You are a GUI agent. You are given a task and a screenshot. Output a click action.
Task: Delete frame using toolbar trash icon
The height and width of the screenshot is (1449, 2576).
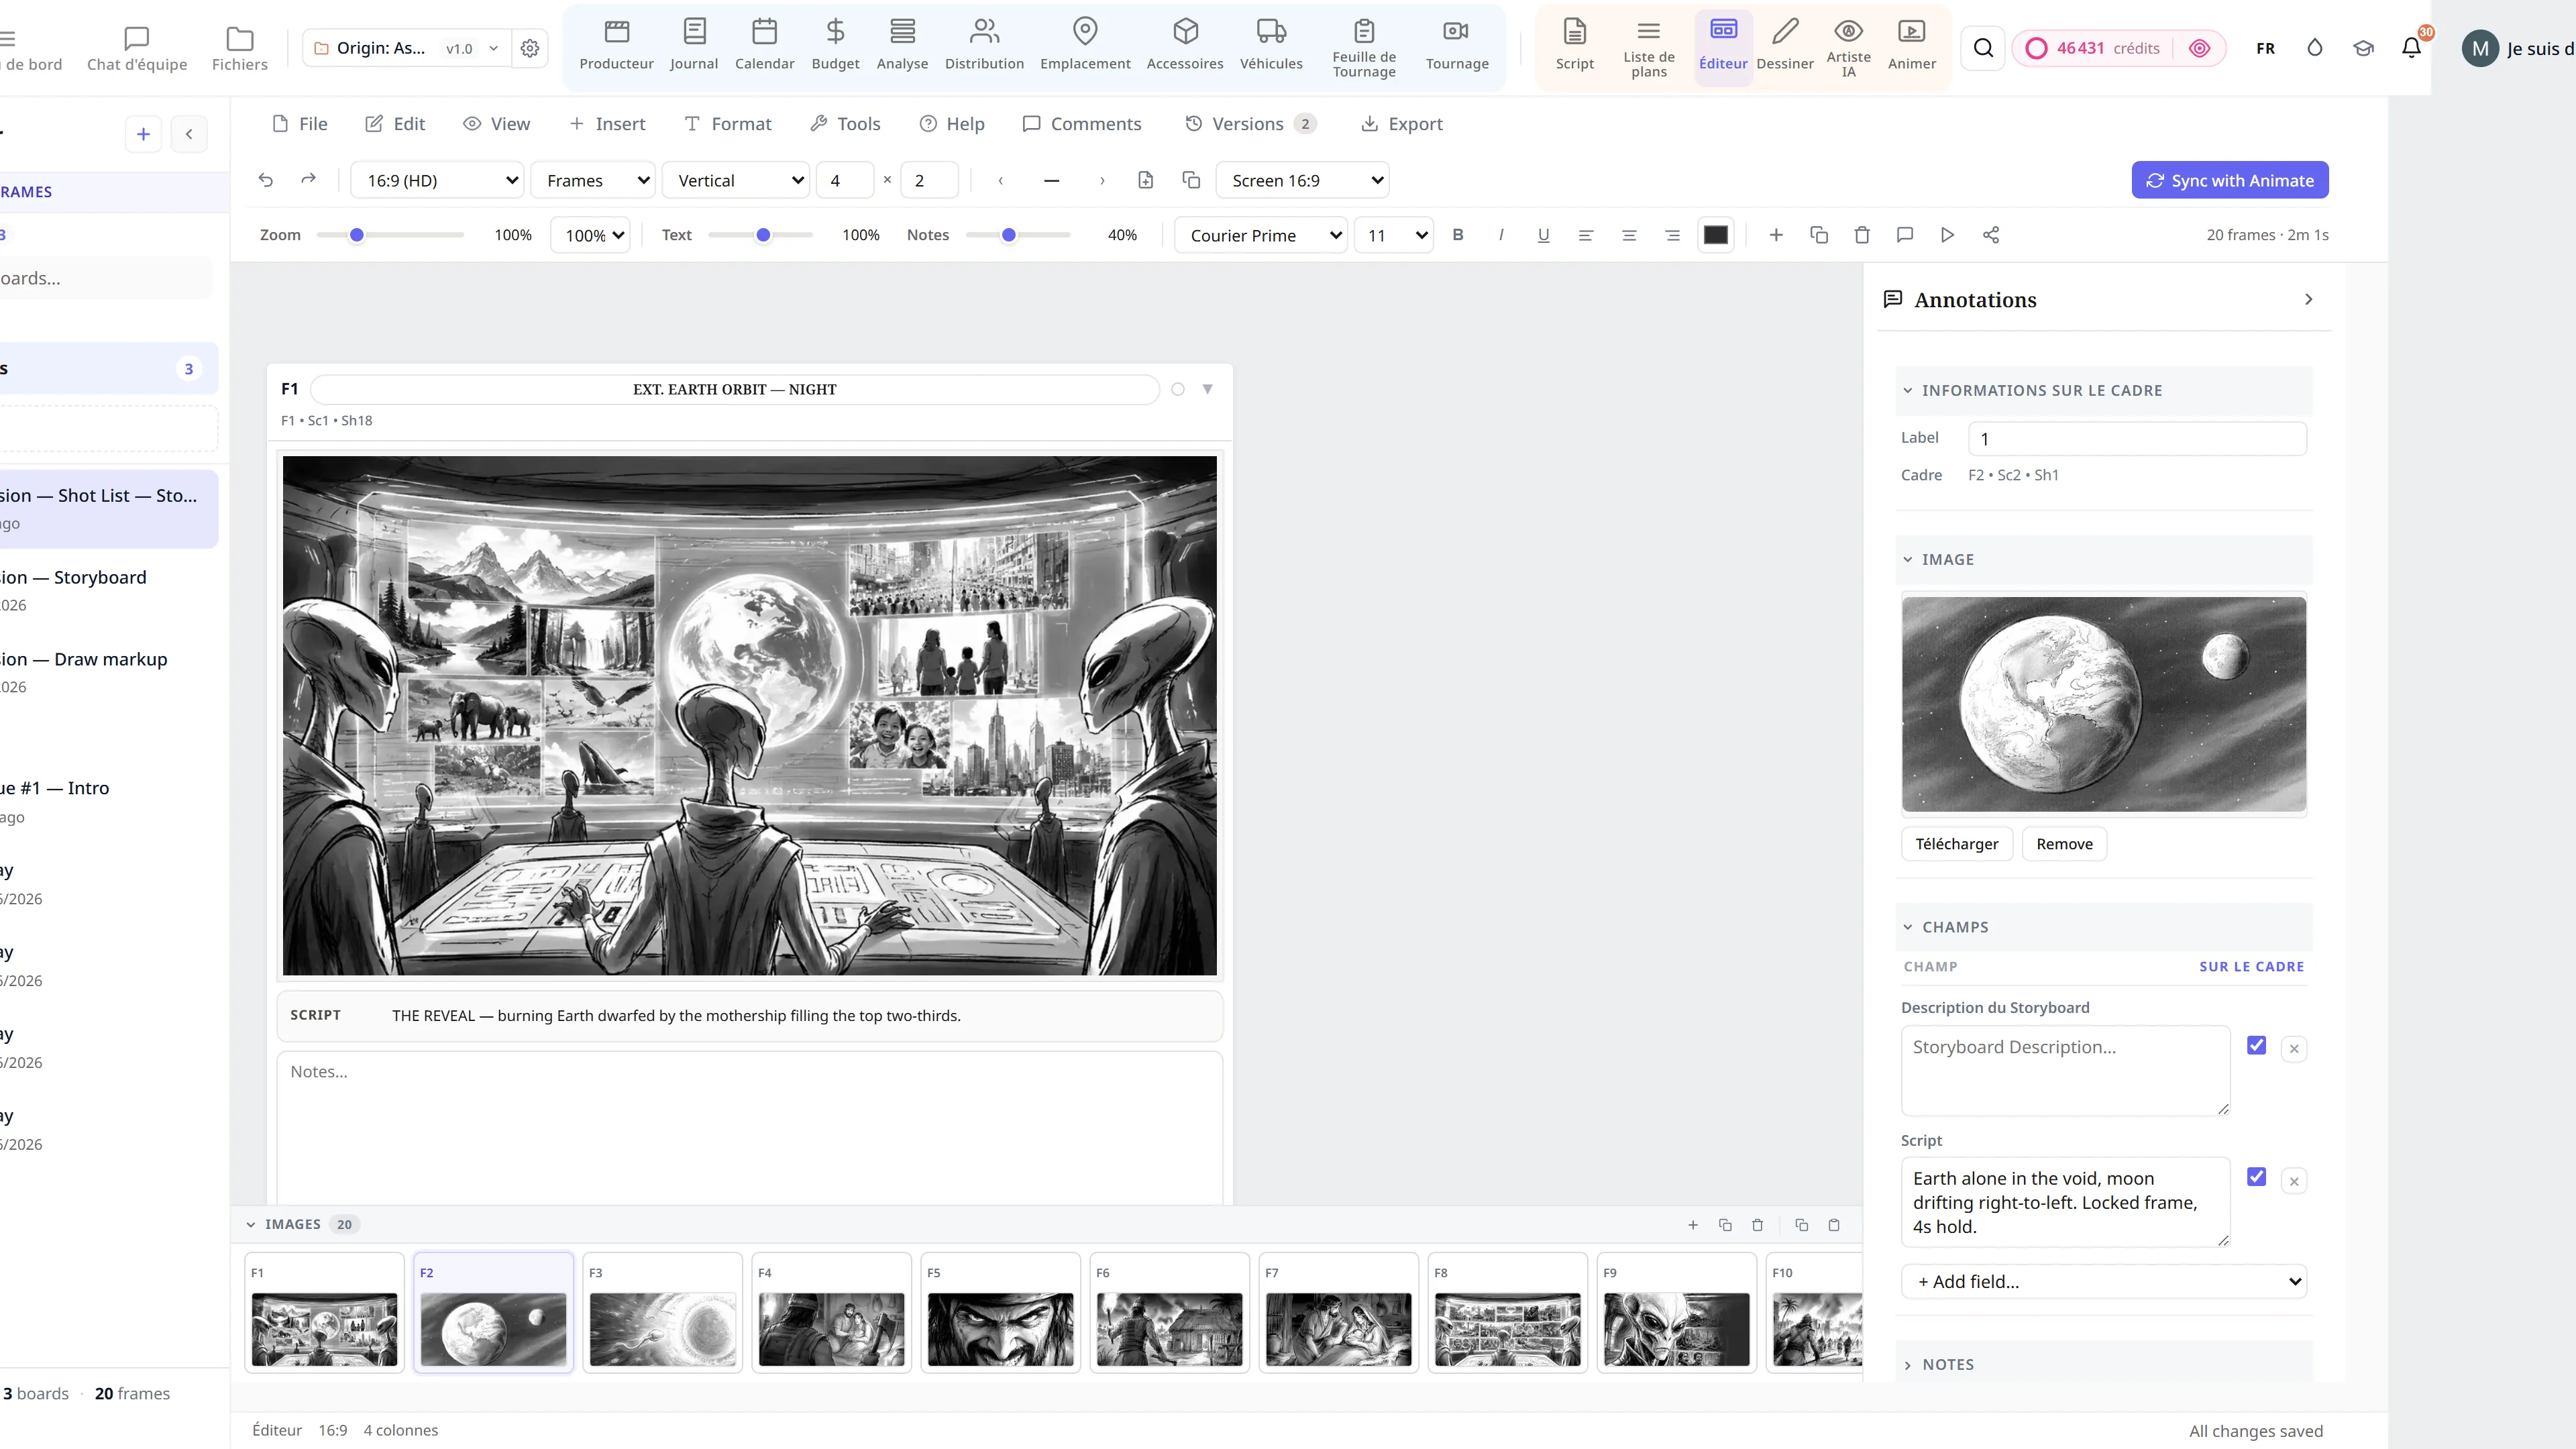coord(1862,235)
